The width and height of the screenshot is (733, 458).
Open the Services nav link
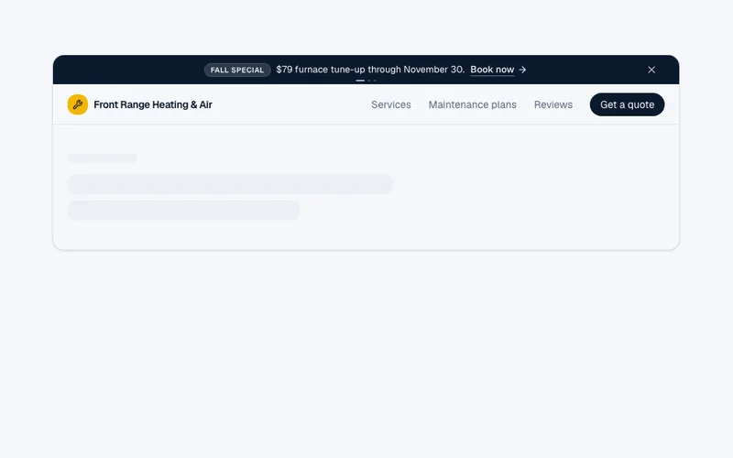pyautogui.click(x=391, y=104)
